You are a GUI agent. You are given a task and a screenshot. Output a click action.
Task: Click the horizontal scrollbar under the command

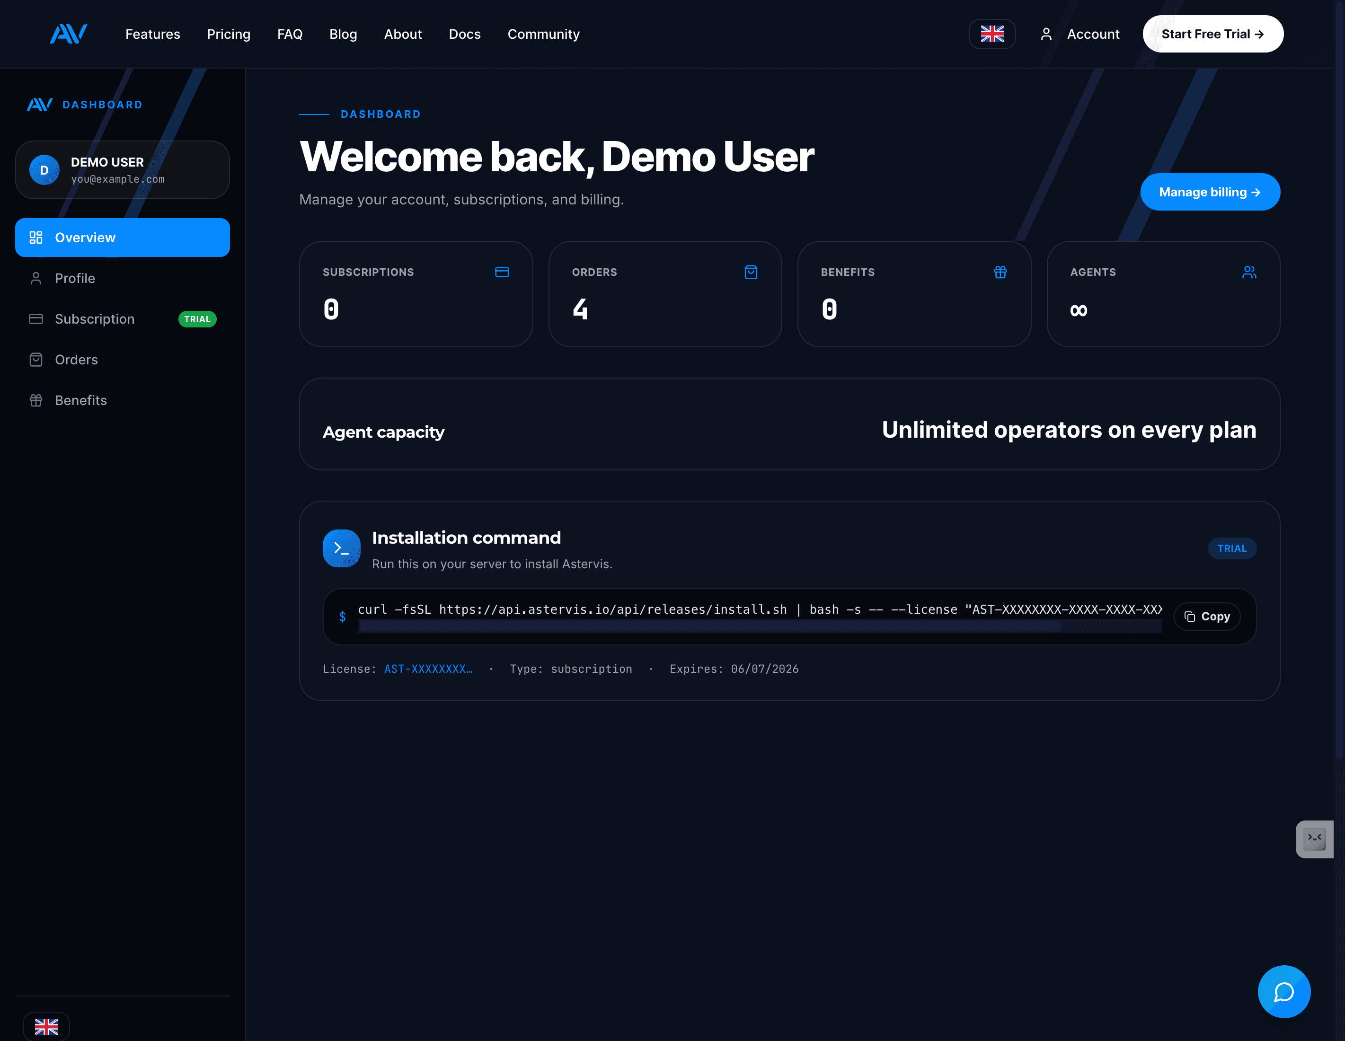(x=709, y=626)
